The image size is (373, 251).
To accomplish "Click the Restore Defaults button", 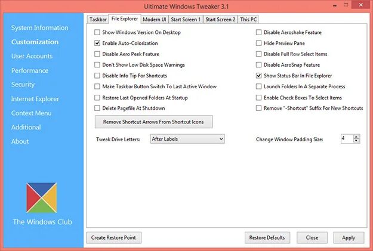I will pyautogui.click(x=267, y=238).
